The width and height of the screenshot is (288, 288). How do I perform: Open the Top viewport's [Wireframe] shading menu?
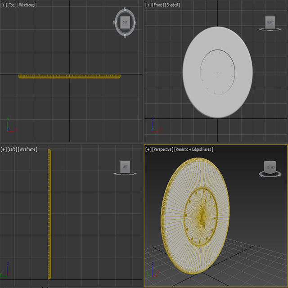click(x=27, y=5)
